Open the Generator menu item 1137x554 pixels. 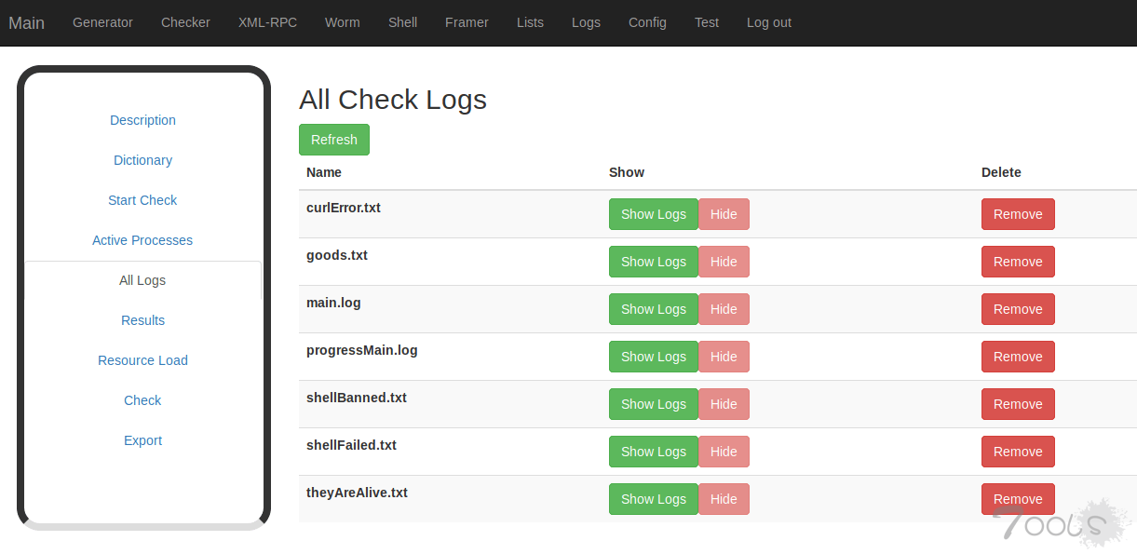(x=102, y=22)
